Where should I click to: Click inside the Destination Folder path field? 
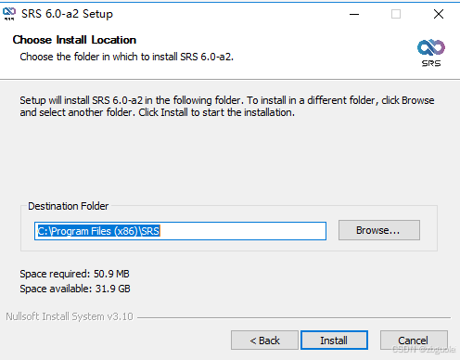coord(180,231)
